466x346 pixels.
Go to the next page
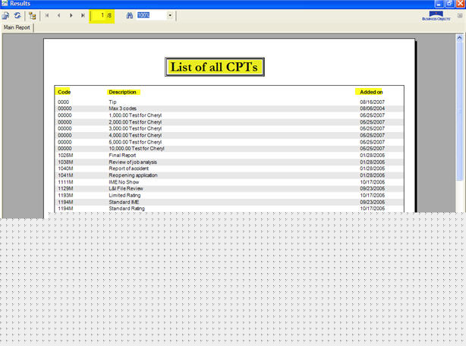tap(71, 15)
